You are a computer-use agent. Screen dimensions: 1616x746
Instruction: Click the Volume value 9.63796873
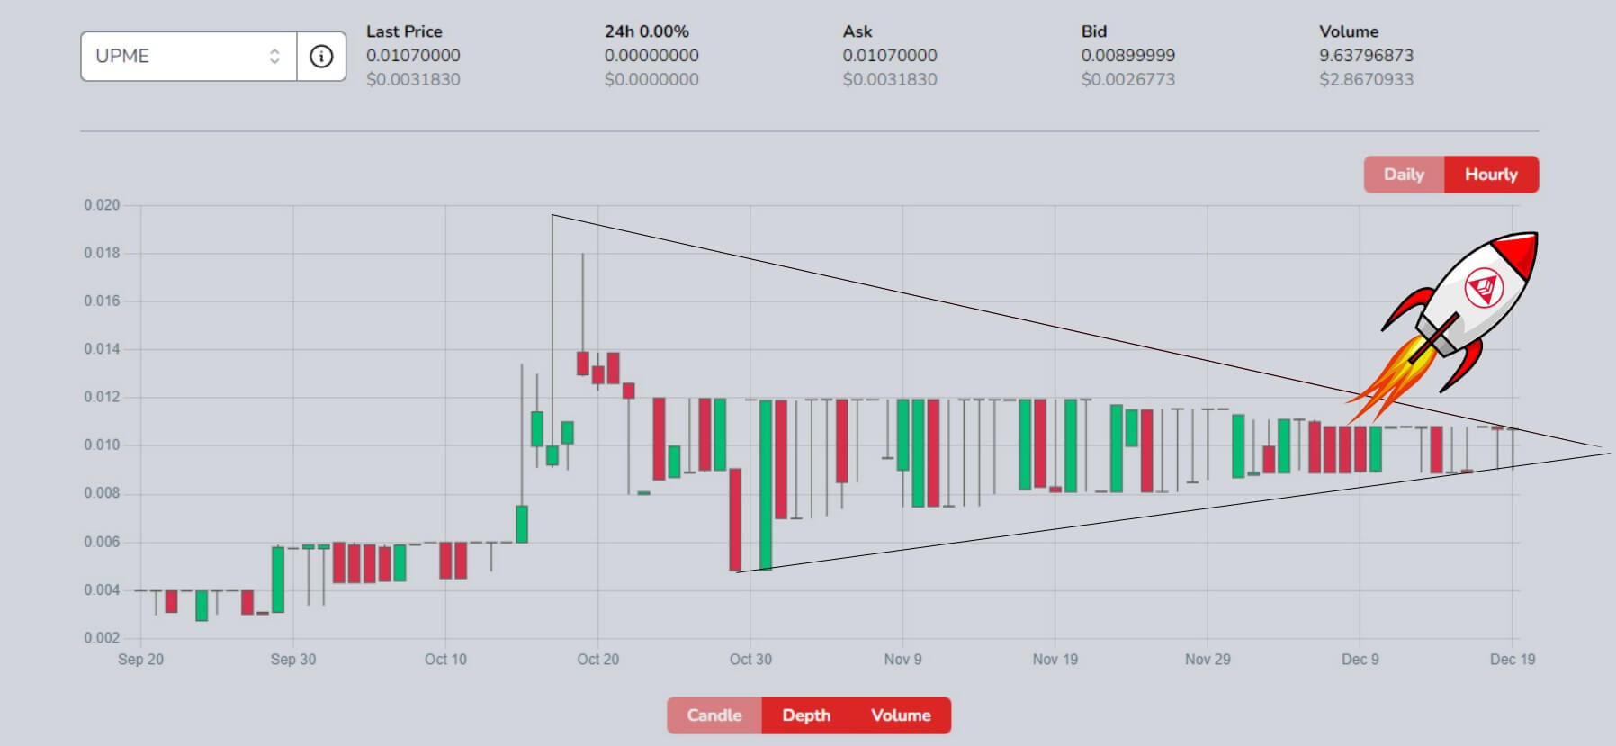point(1367,56)
